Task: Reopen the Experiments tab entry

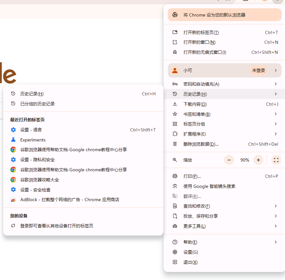Action: [x=83, y=140]
